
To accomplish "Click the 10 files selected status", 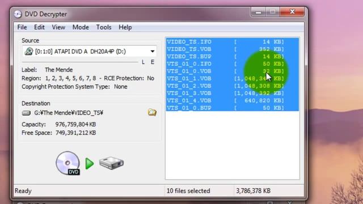I will [188, 191].
